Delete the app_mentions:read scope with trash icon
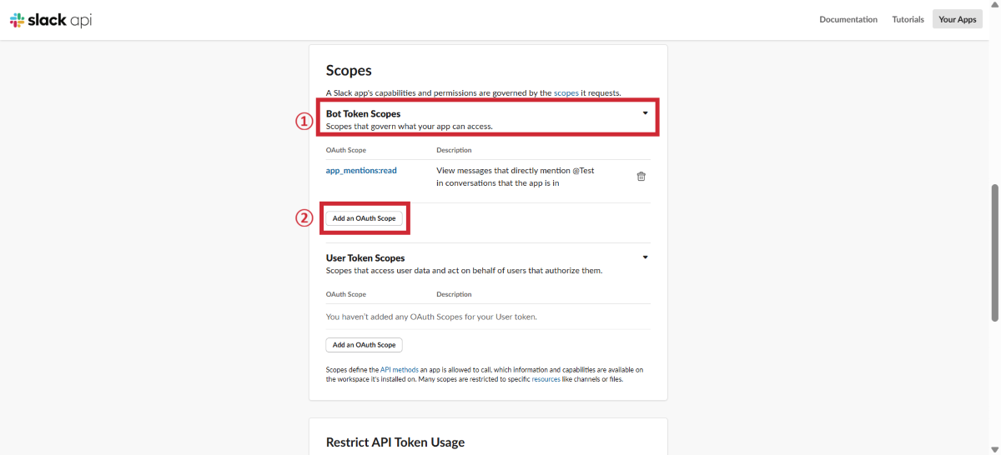The width and height of the screenshot is (1001, 455). click(641, 176)
